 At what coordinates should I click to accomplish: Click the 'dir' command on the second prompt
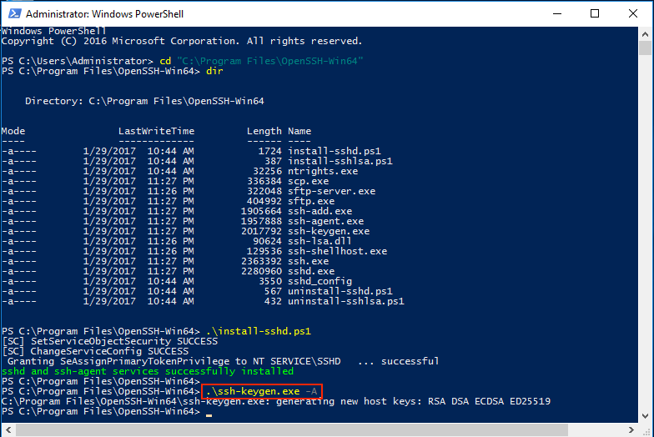tap(215, 71)
